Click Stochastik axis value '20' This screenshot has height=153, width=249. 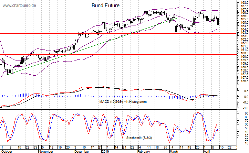pyautogui.click(x=247, y=140)
